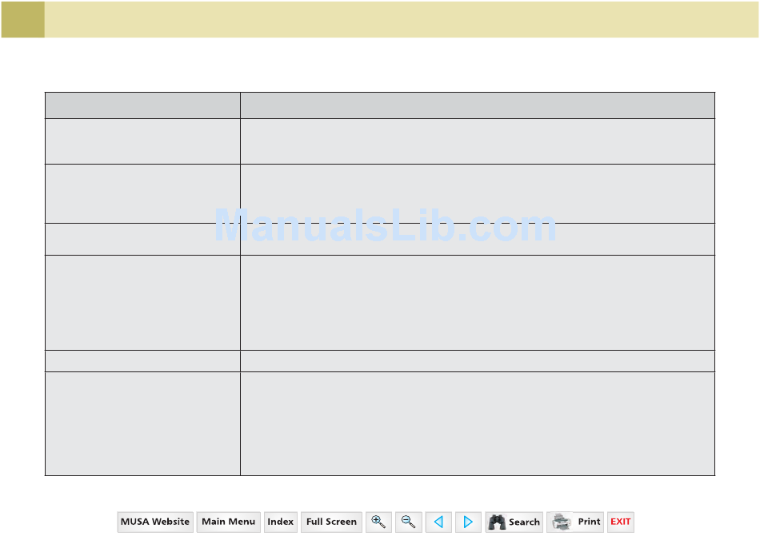760x536 pixels.
Task: Click the pale yellow header banner
Action: (x=400, y=19)
